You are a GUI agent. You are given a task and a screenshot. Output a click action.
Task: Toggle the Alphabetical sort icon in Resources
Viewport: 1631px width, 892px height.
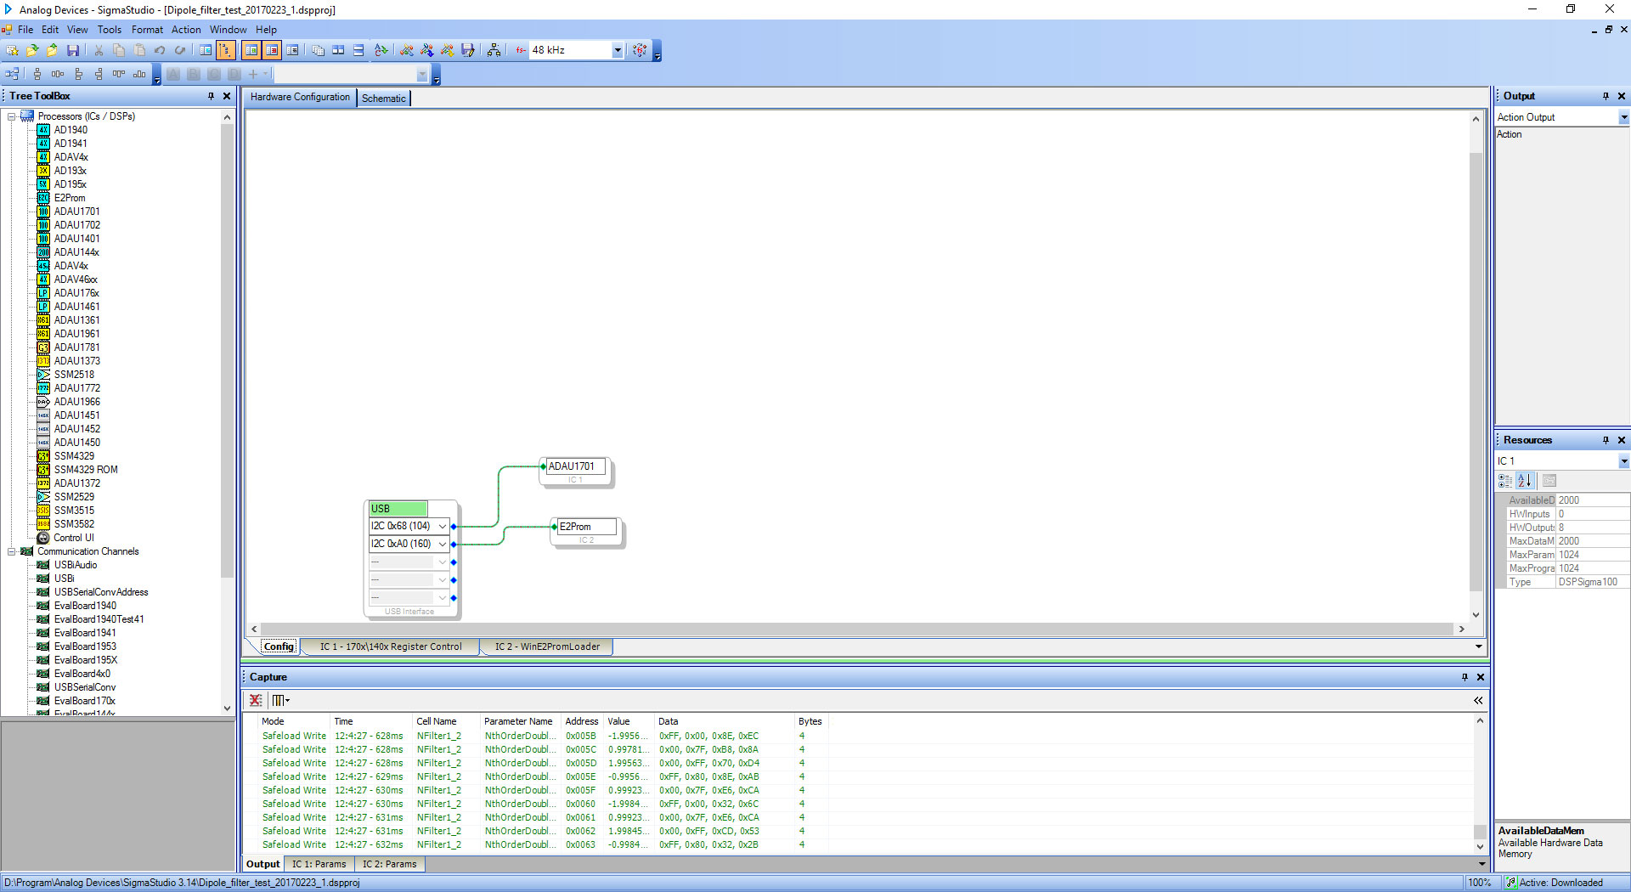[1525, 481]
